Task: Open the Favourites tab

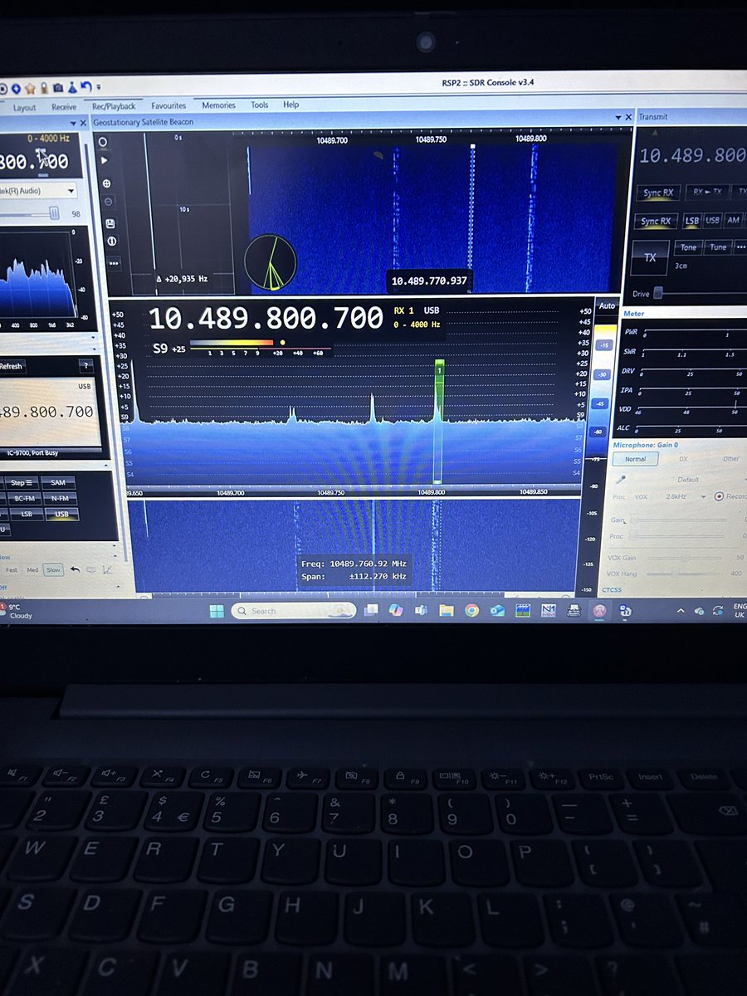Action: pyautogui.click(x=168, y=106)
